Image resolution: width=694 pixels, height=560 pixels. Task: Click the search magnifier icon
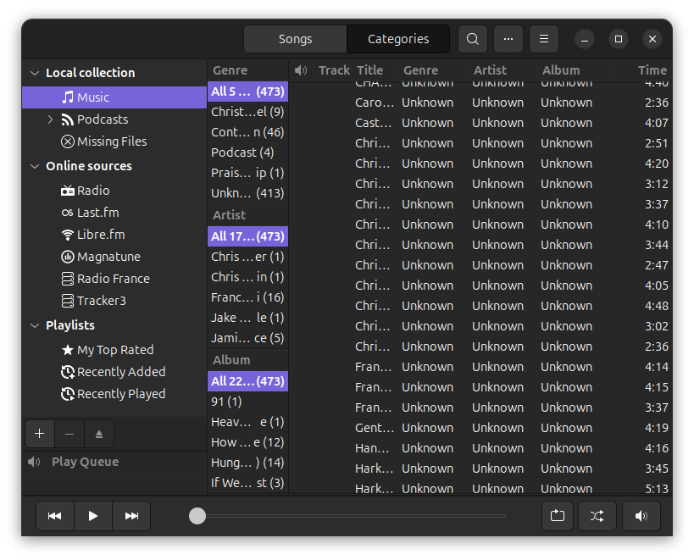click(473, 39)
